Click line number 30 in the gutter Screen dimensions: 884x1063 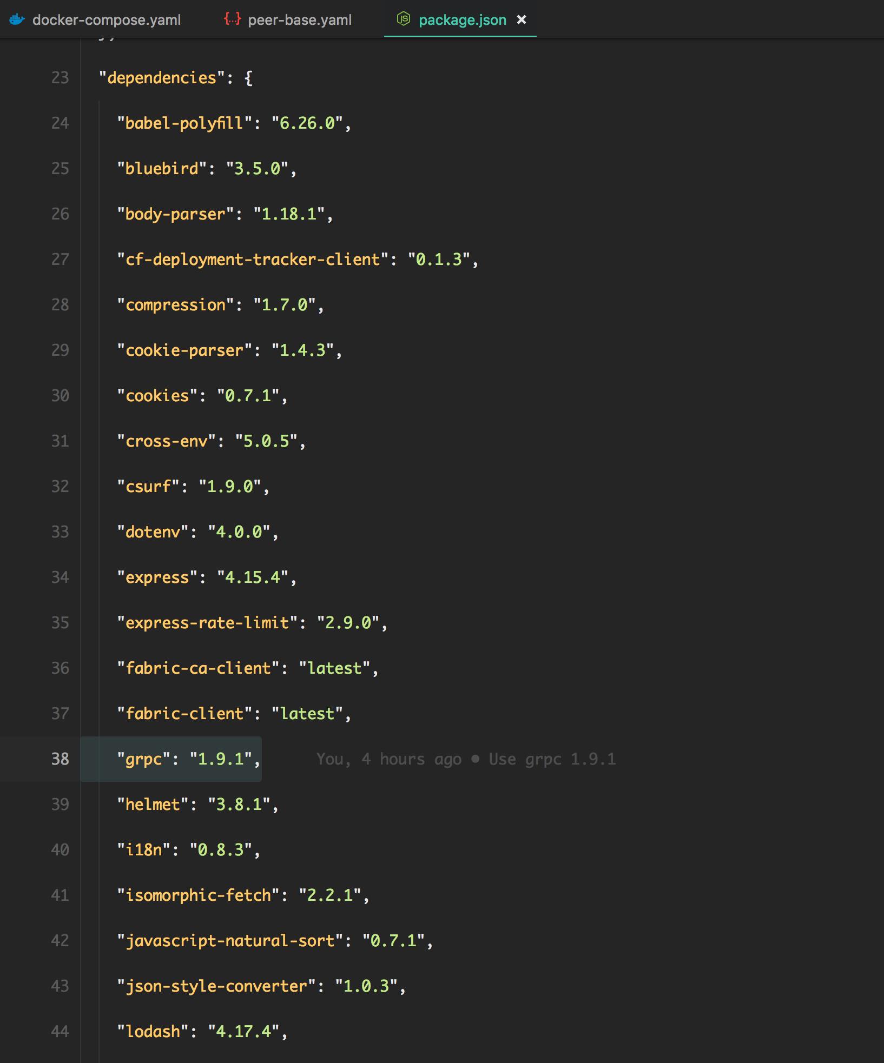tap(60, 396)
